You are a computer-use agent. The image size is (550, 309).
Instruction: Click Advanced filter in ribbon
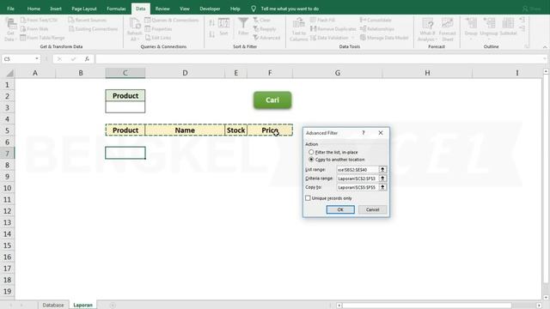pyautogui.click(x=266, y=38)
